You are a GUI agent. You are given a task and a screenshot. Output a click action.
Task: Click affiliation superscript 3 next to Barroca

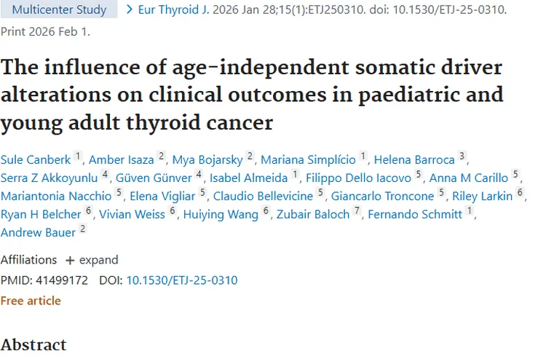(x=462, y=157)
